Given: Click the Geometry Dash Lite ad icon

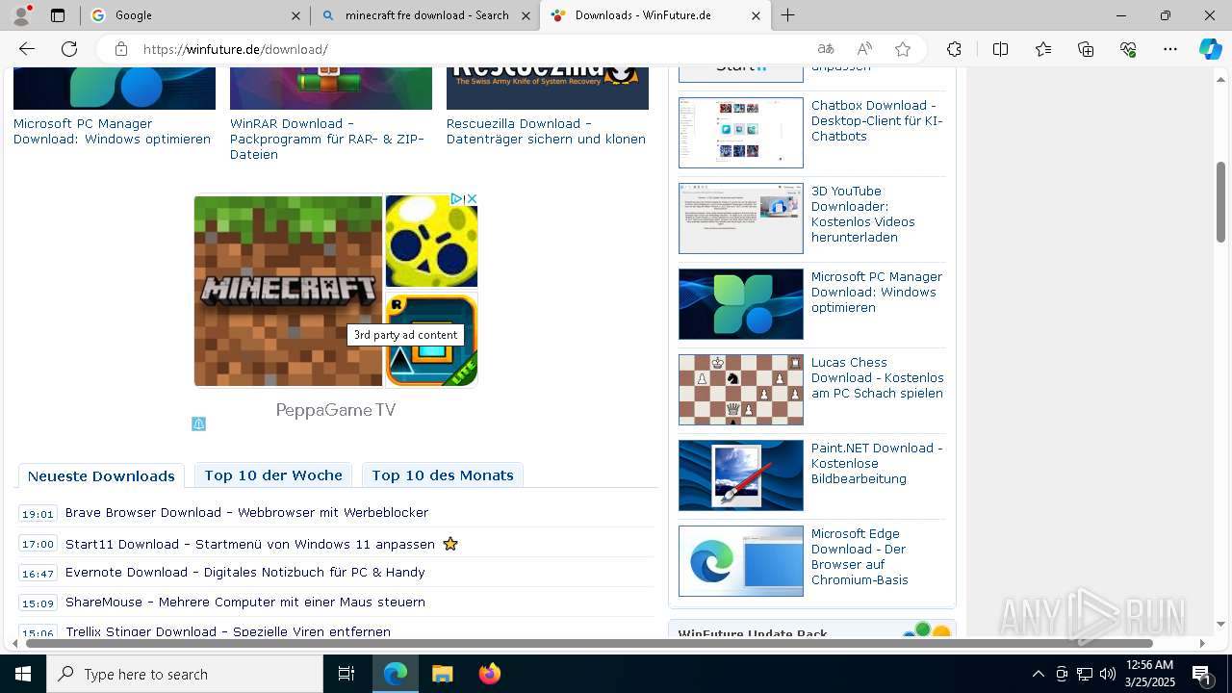Looking at the screenshot, I should point(431,339).
